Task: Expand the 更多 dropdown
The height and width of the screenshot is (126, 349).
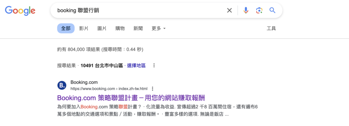Action: tap(158, 28)
